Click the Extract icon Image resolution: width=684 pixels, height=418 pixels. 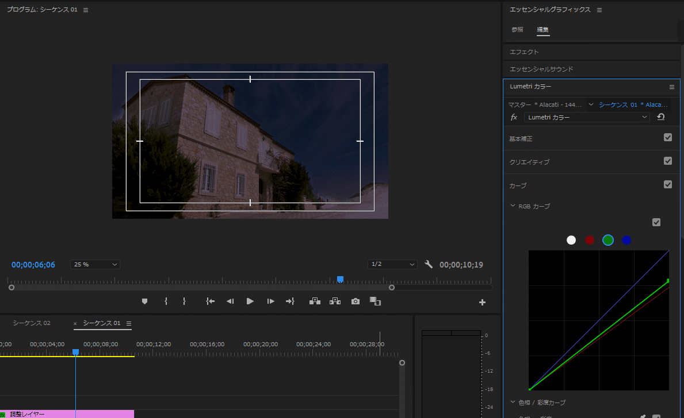pyautogui.click(x=335, y=301)
